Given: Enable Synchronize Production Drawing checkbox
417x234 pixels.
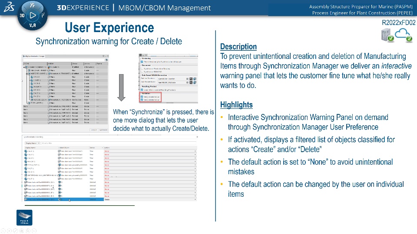Looking at the screenshot, I should pyautogui.click(x=142, y=69).
